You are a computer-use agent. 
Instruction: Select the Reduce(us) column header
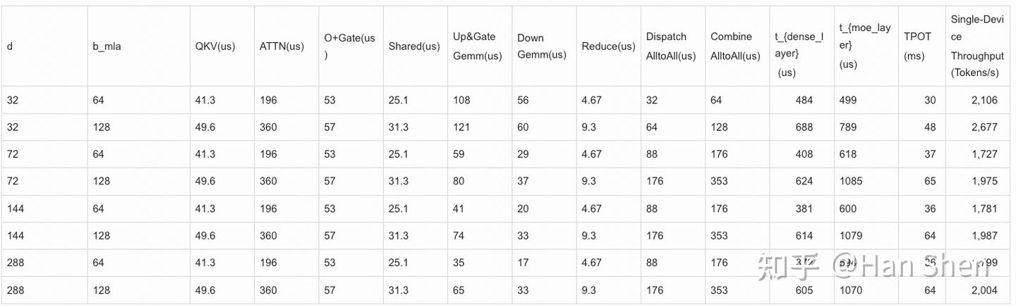(x=608, y=46)
